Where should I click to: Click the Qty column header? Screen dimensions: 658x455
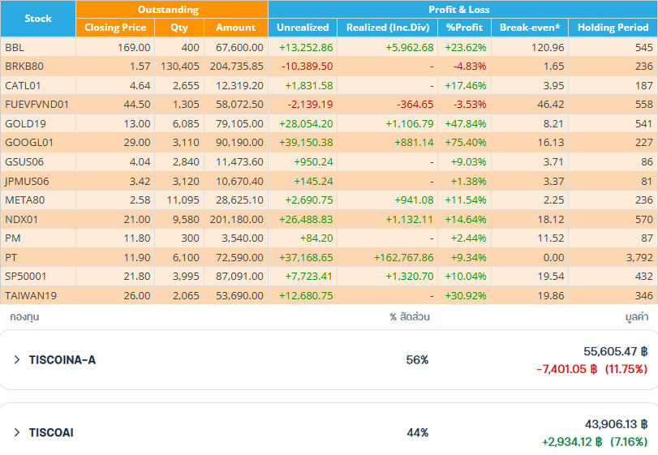click(x=178, y=28)
